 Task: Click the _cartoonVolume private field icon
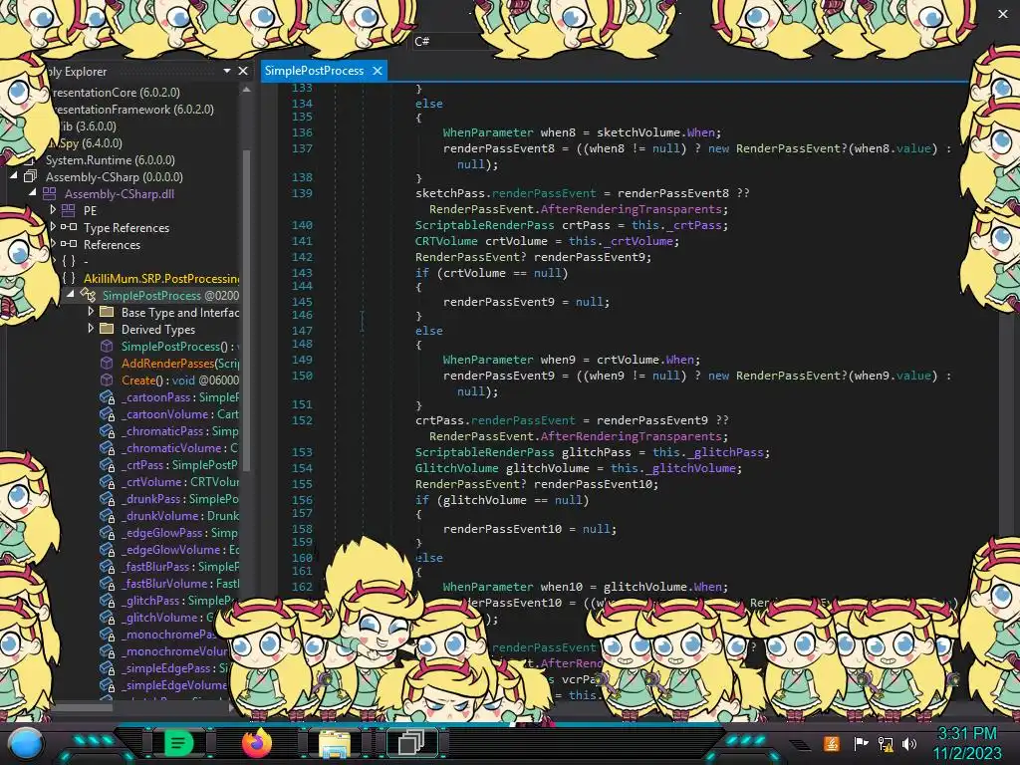coord(108,414)
